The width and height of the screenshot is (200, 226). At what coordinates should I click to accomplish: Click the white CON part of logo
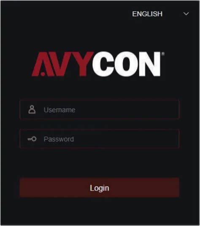coord(127,64)
